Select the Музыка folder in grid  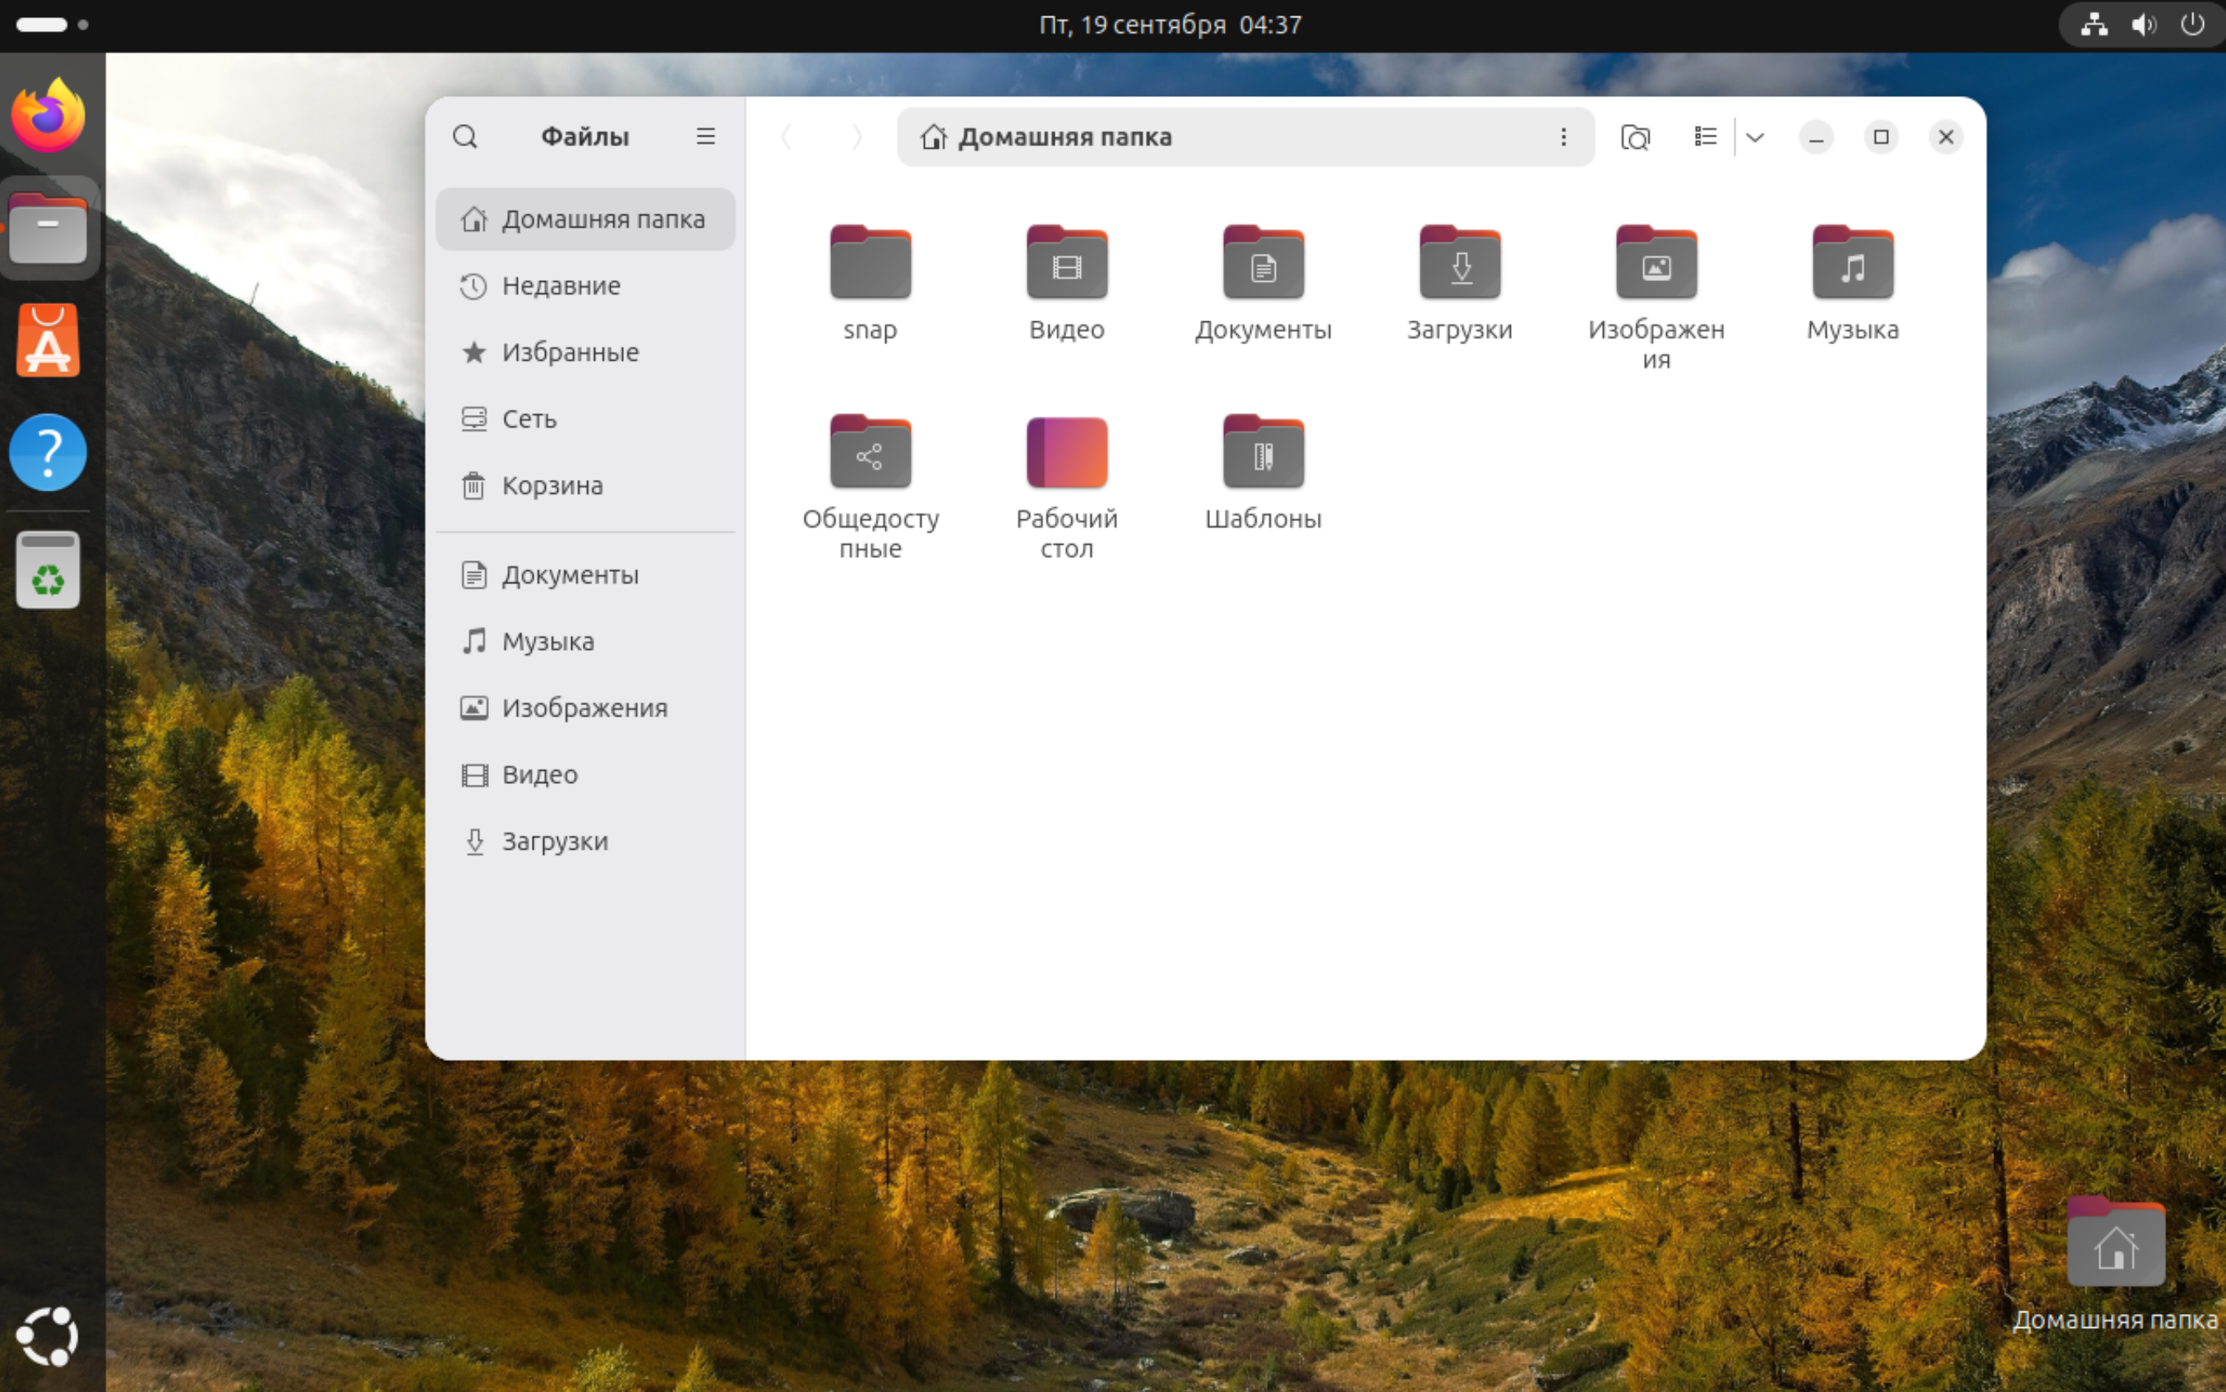(x=1852, y=262)
